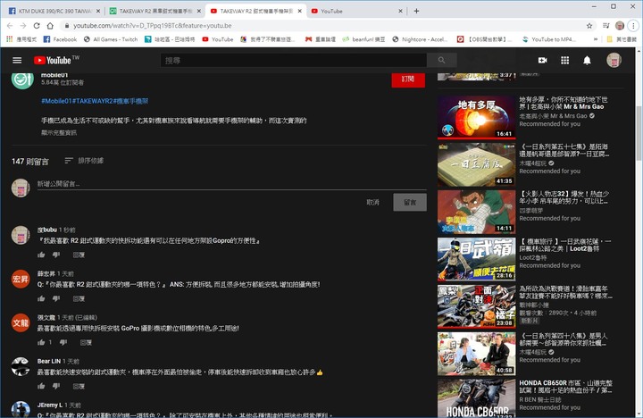Open the account avatar menu in YouTube header
The image size is (643, 418).
[x=614, y=61]
